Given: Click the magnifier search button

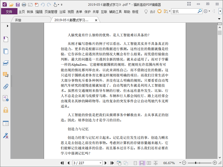Looking at the screenshot, I should [200, 11].
